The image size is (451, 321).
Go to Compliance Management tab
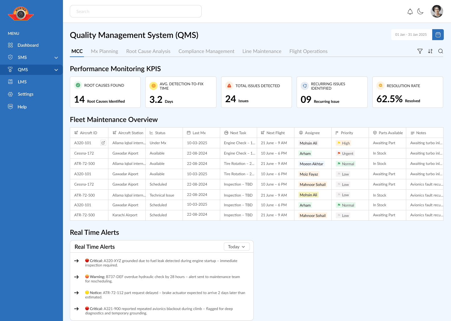(206, 51)
